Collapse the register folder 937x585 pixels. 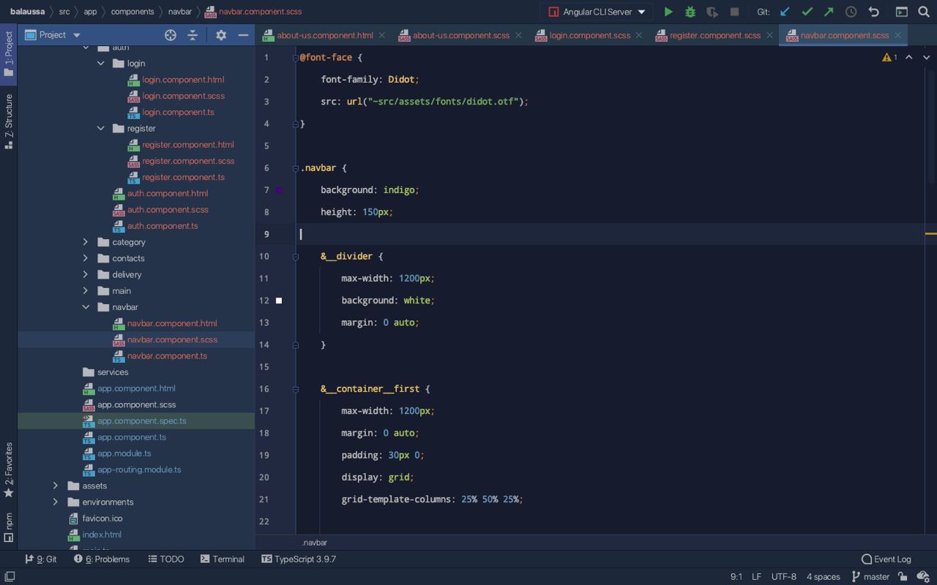(x=101, y=129)
